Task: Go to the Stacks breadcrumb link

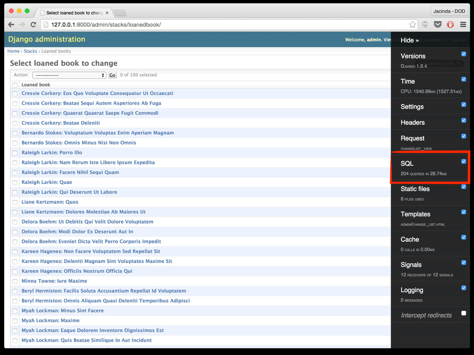Action: (x=30, y=51)
